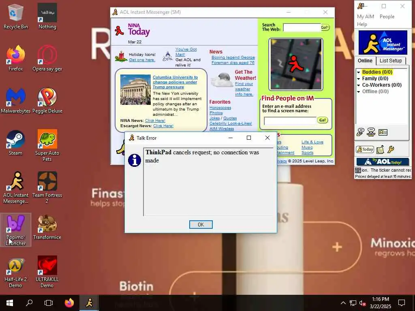Image resolution: width=415 pixels, height=311 pixels.
Task: Open Preferences via the wrench icon
Action: [x=391, y=149]
